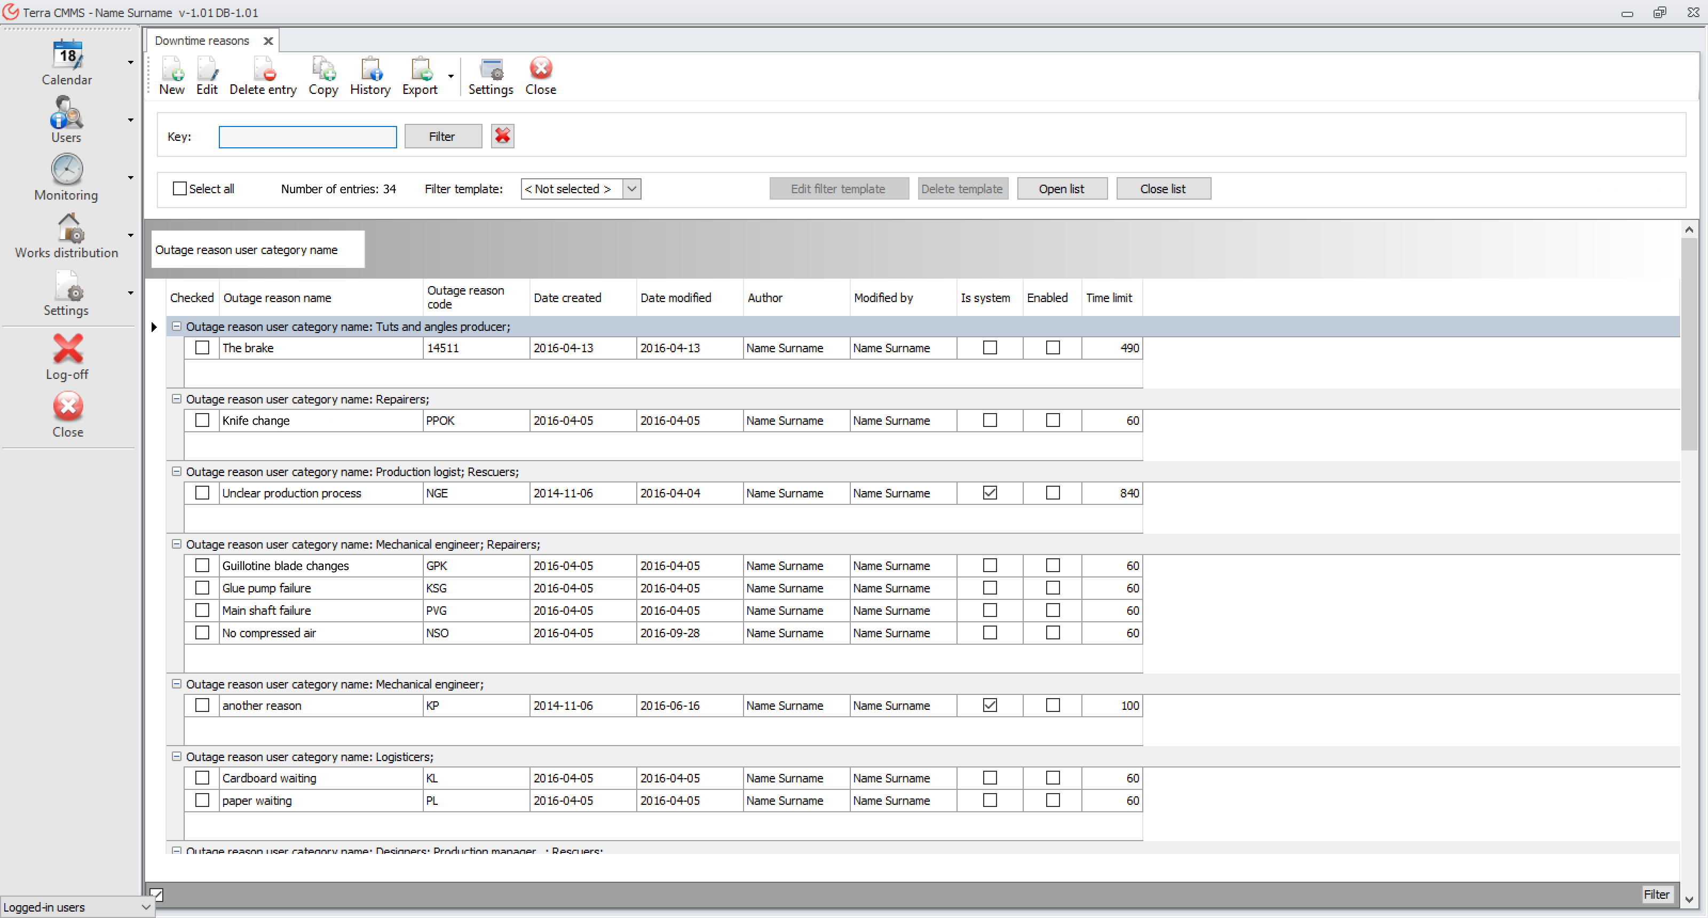The image size is (1708, 918).
Task: Toggle Is system for another reason
Action: [990, 705]
